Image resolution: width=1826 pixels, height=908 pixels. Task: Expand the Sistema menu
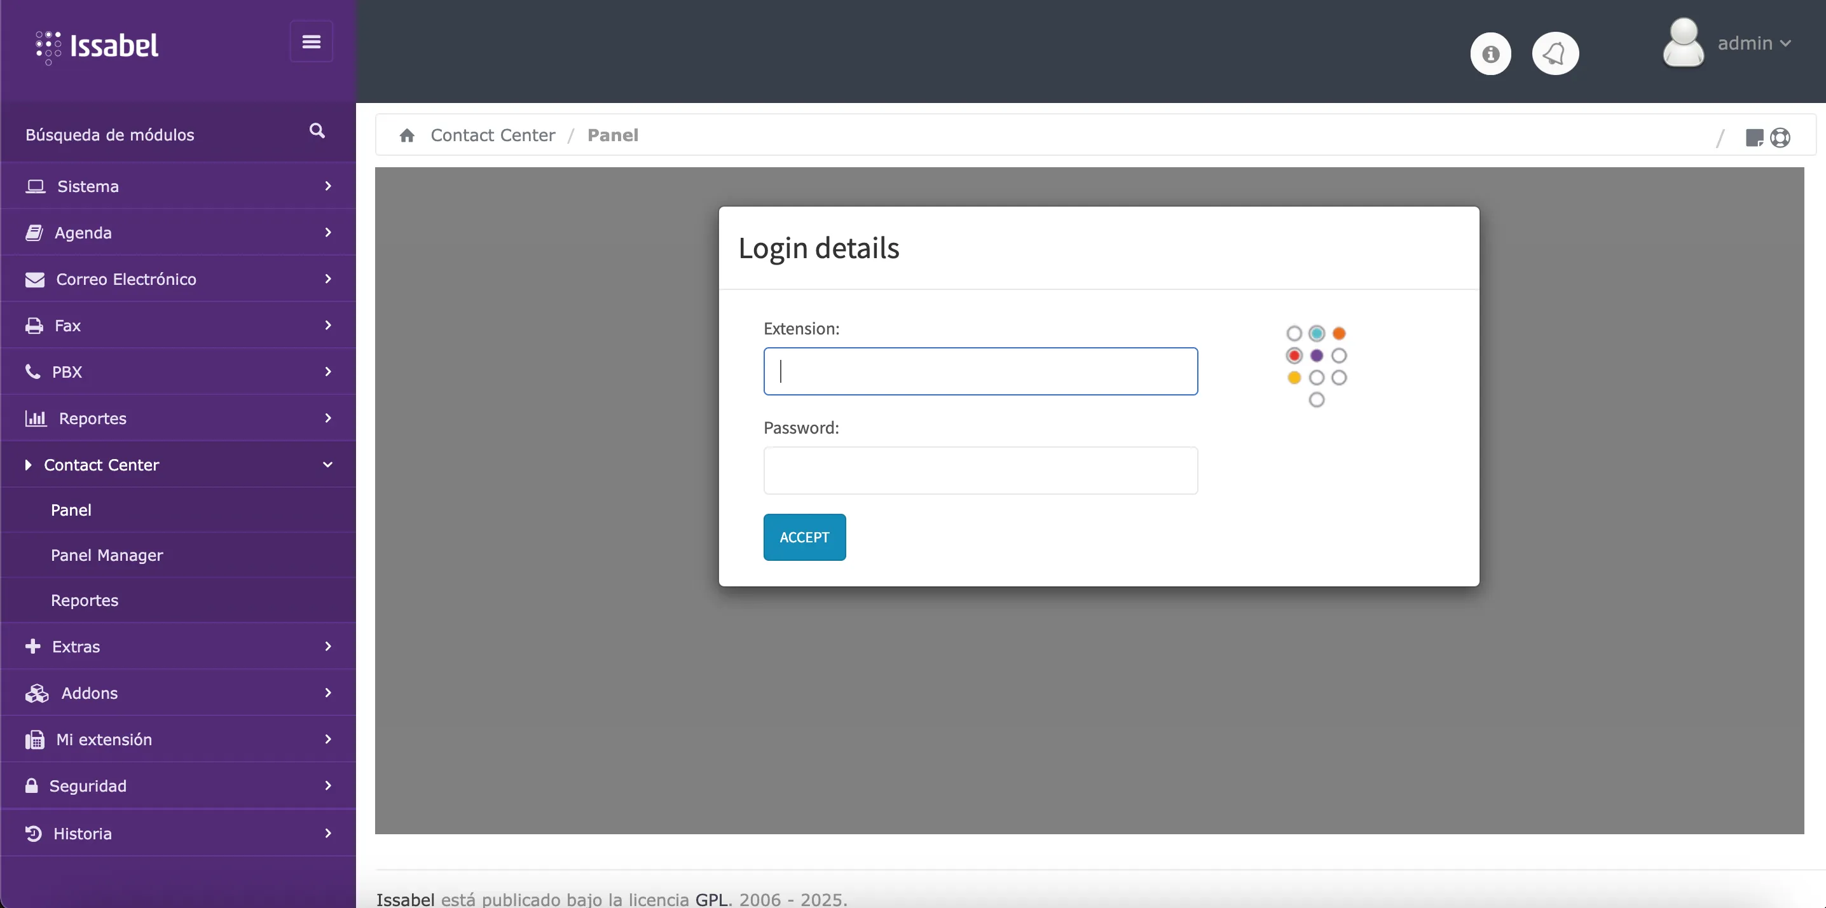pos(177,186)
